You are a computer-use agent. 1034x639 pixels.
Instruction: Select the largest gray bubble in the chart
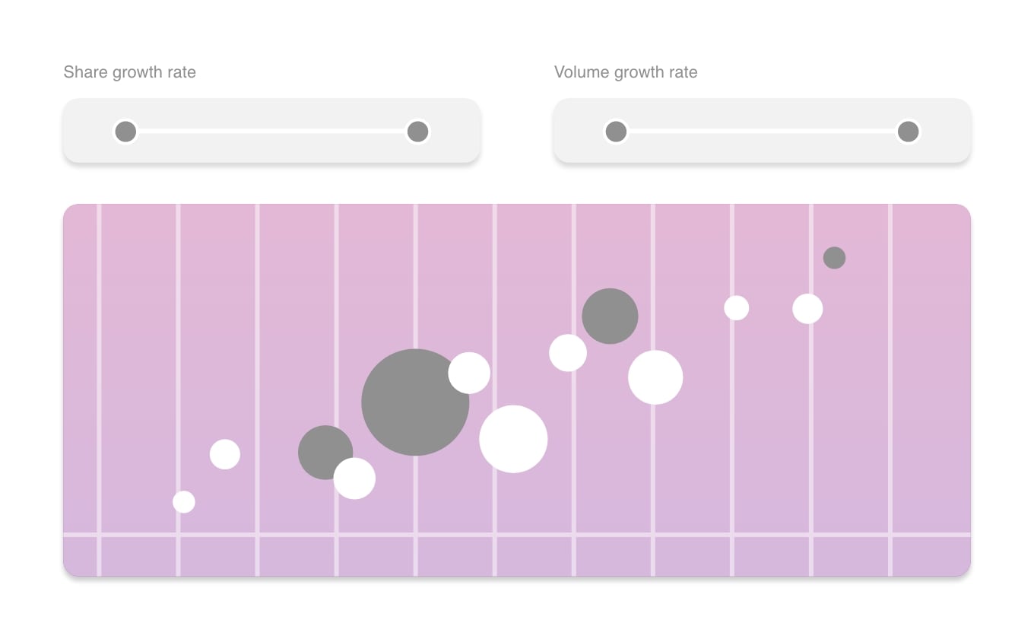(415, 402)
